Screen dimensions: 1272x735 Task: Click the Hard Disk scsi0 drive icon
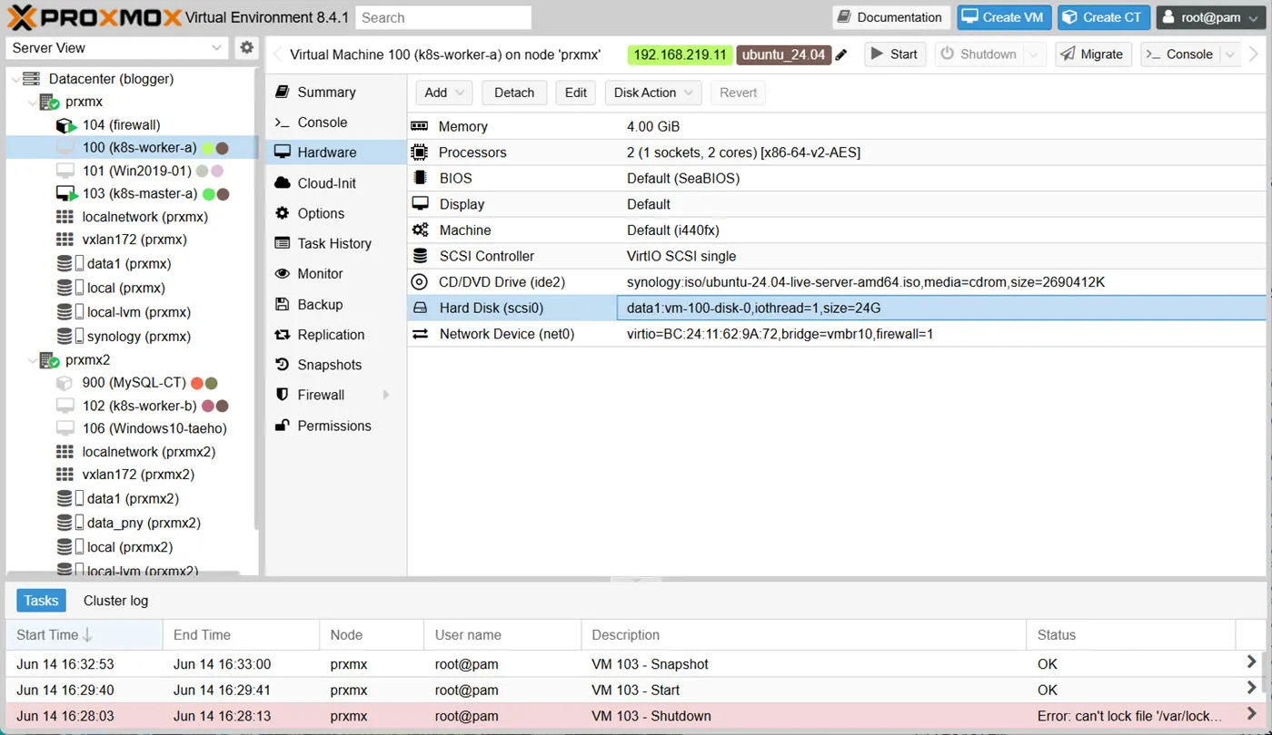point(420,308)
